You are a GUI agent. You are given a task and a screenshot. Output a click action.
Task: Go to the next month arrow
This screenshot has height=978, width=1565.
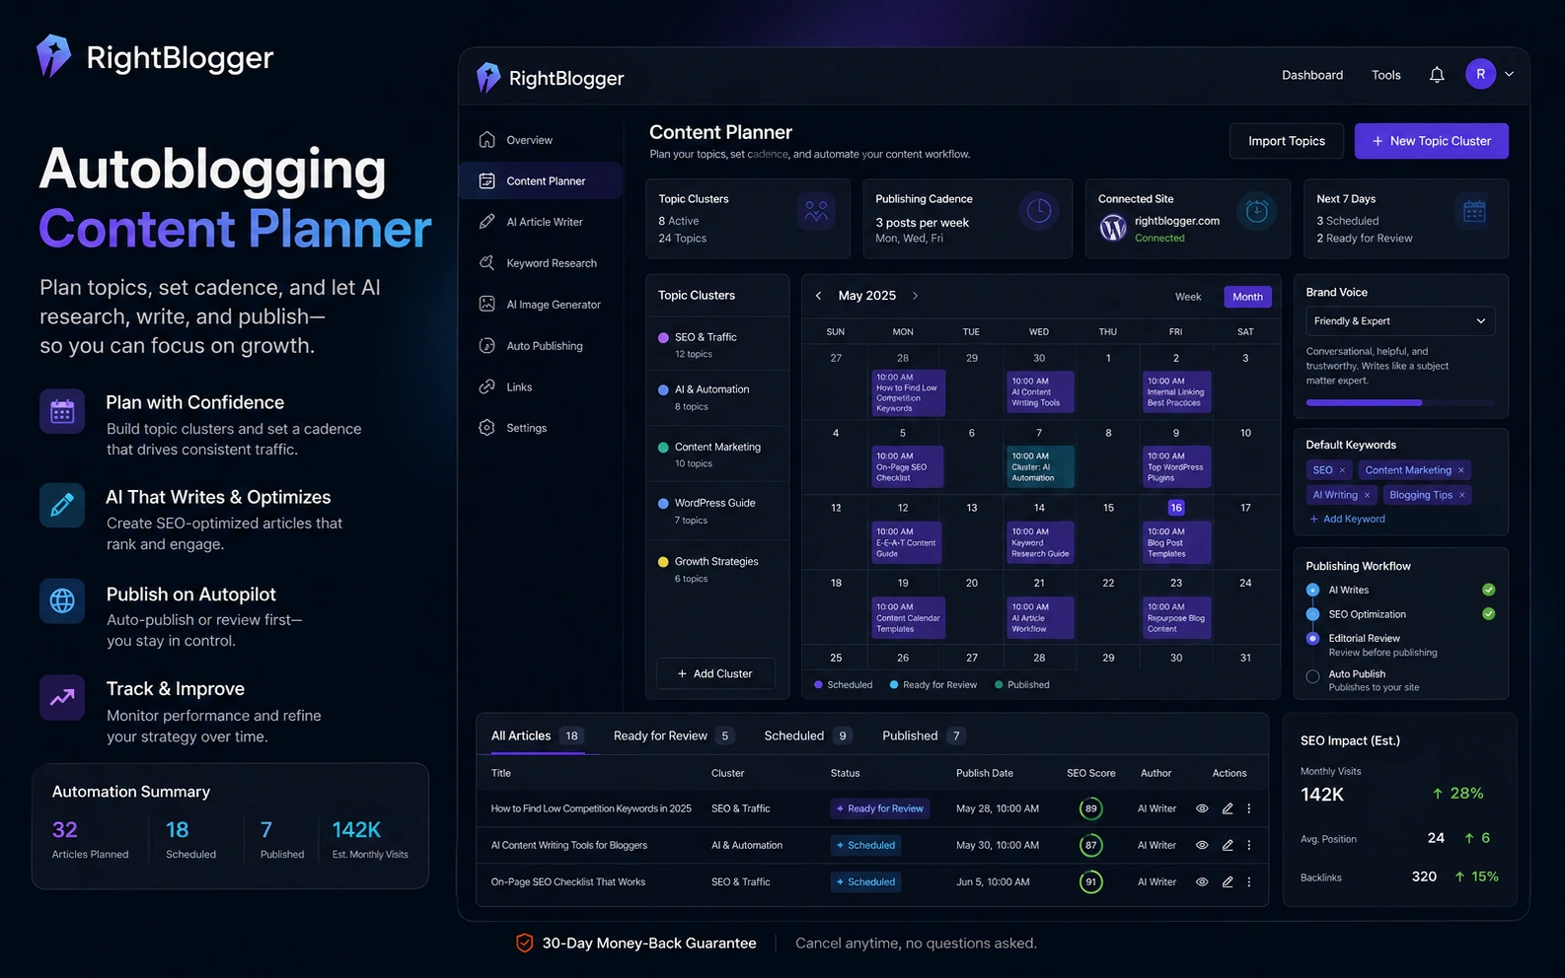tap(915, 296)
